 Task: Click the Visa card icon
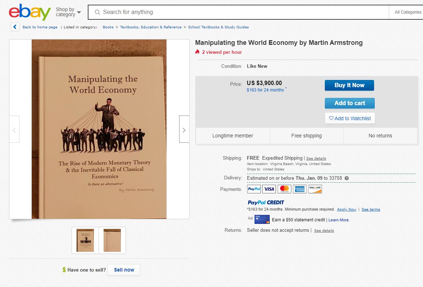(269, 189)
